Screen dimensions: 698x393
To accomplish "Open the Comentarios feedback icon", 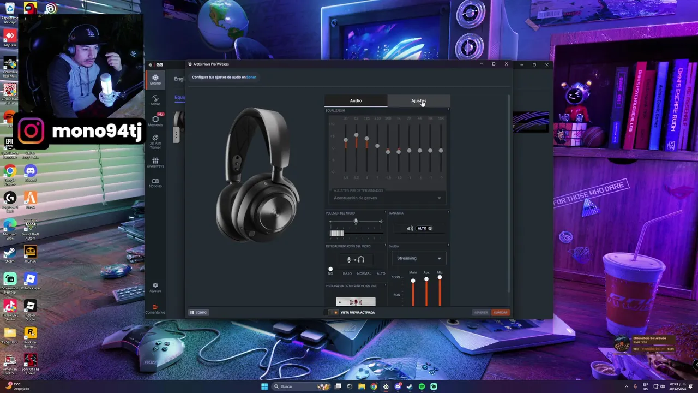I will pos(155,309).
